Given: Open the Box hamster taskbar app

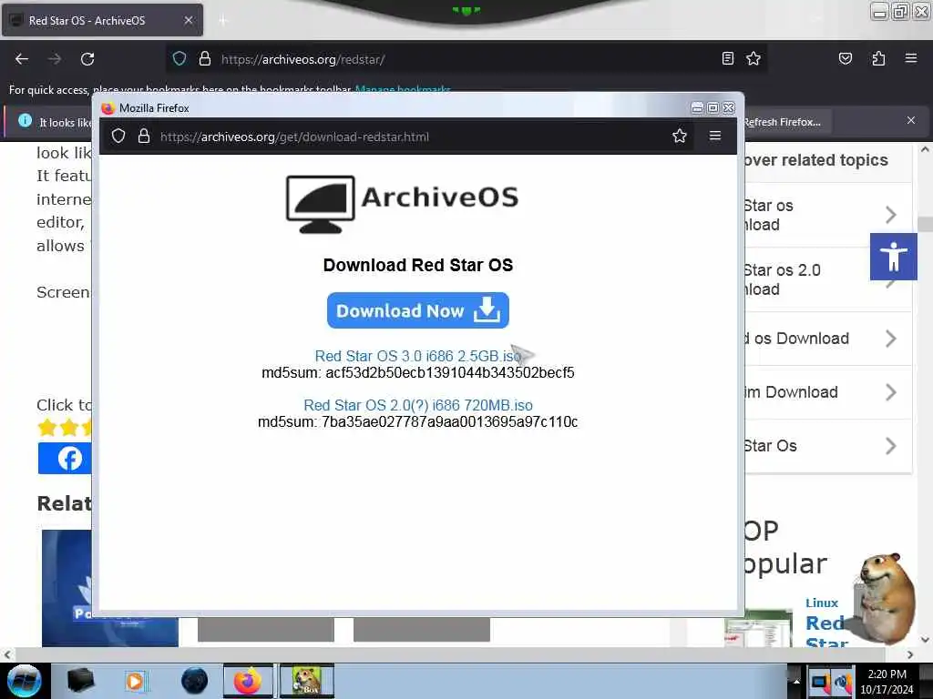Looking at the screenshot, I should click(x=306, y=681).
